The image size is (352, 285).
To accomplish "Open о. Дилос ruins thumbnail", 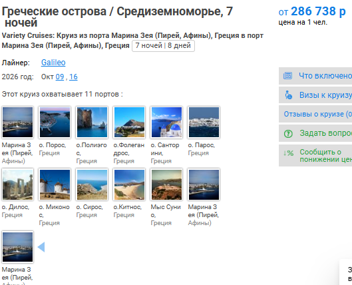I will pyautogui.click(x=17, y=184).
